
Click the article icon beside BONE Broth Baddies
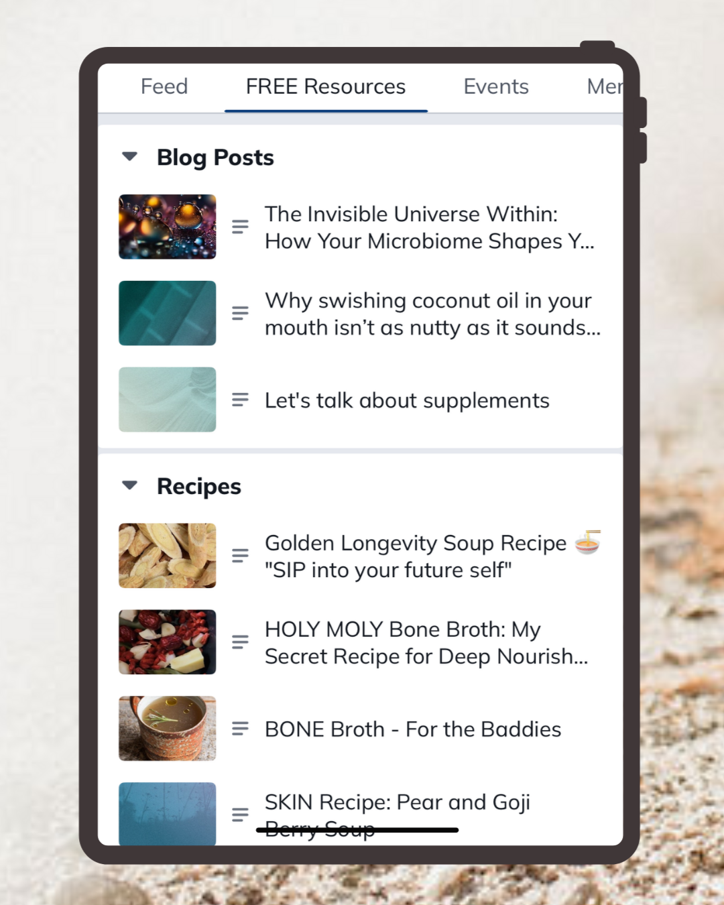click(240, 729)
